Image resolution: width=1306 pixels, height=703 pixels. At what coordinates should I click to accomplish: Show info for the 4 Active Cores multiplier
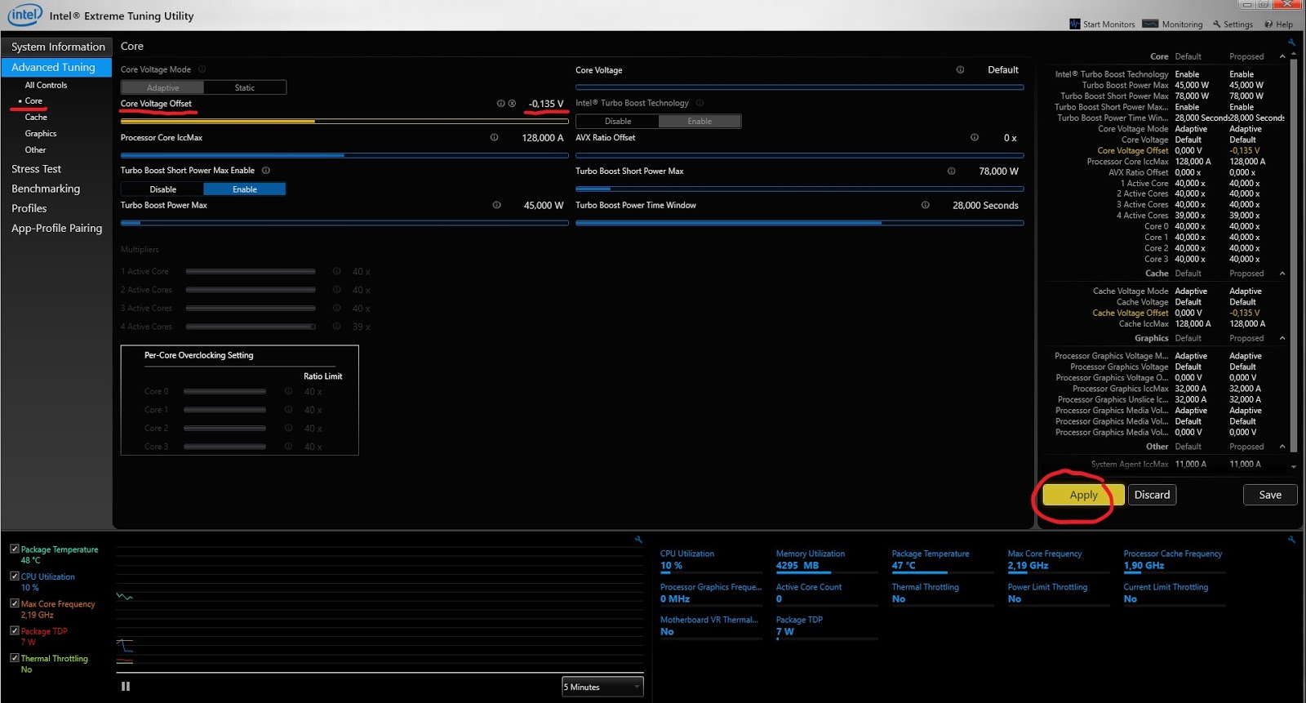[336, 327]
